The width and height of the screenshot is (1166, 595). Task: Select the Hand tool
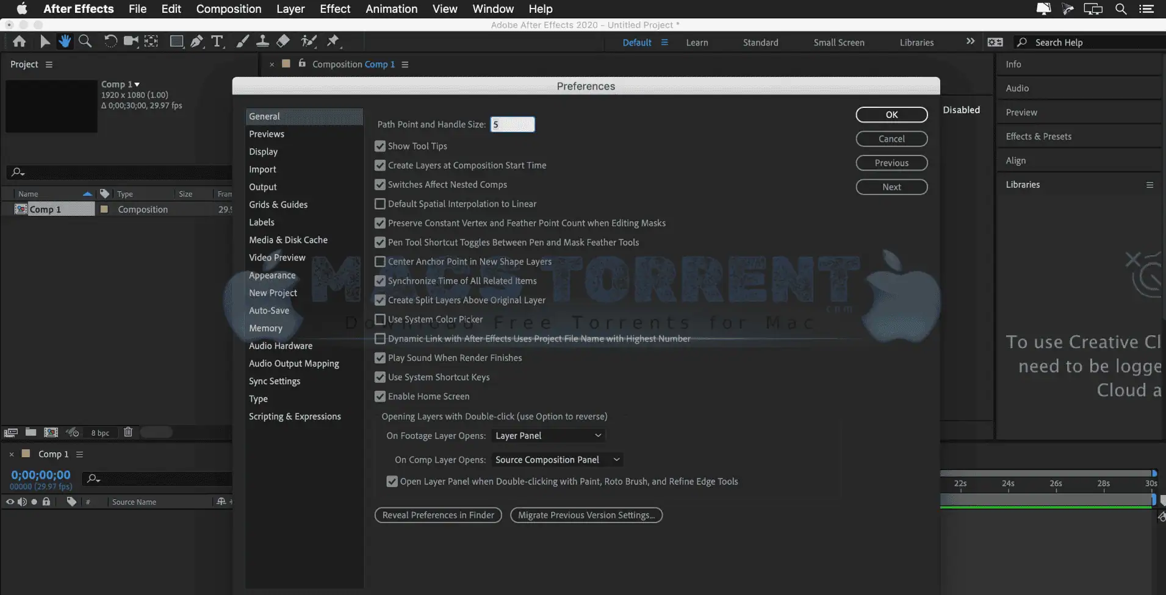[64, 41]
